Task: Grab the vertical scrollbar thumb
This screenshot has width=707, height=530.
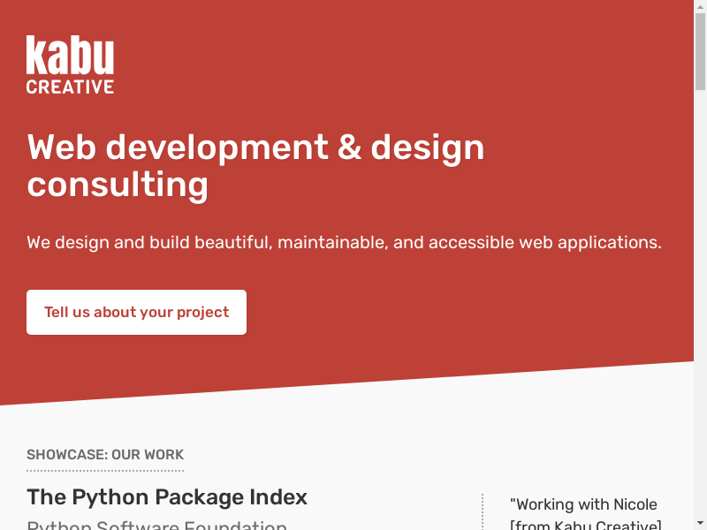Action: point(700,53)
